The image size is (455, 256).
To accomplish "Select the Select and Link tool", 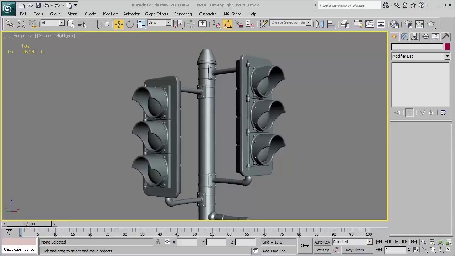I will pos(10,24).
